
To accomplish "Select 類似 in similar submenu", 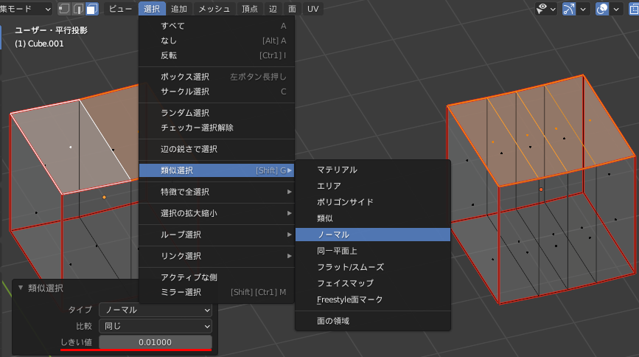I will click(x=373, y=218).
